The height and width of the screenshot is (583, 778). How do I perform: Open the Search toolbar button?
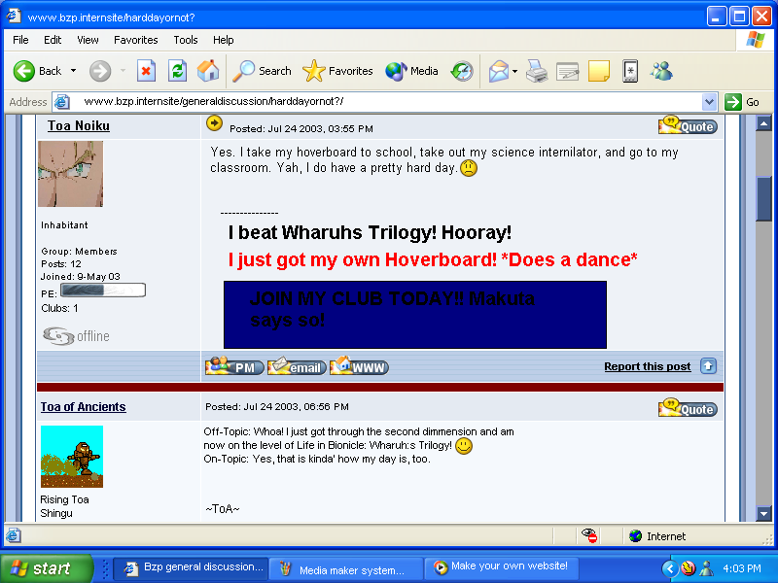pos(262,71)
